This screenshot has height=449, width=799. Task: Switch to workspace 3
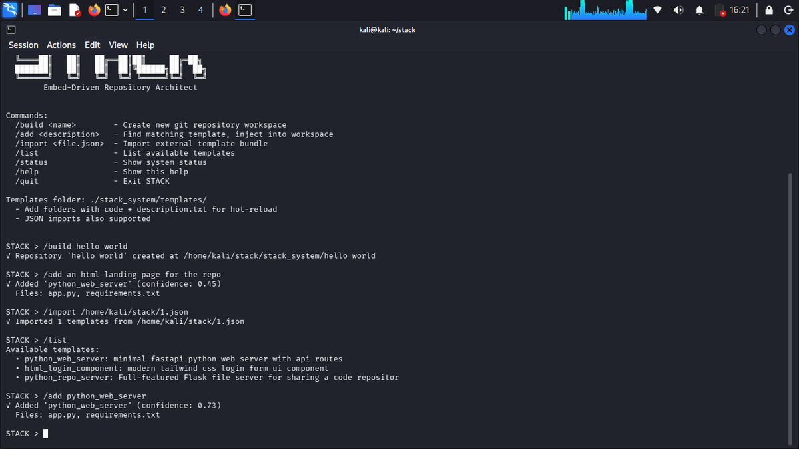182,10
